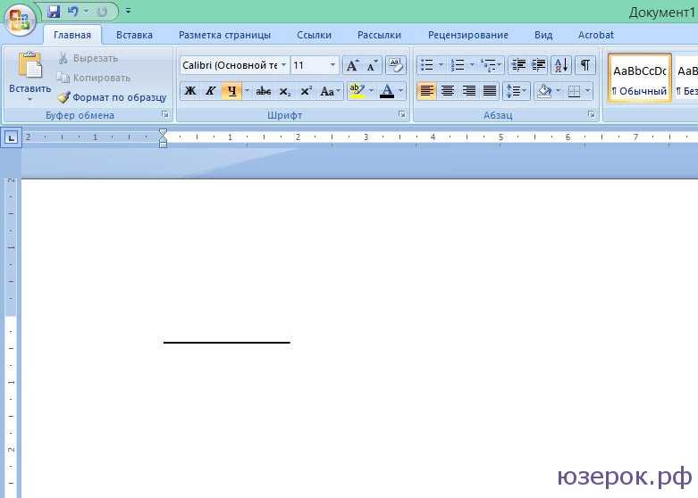Viewport: 698px width, 498px height.
Task: Toggle superscript x² formatting
Action: point(307,91)
